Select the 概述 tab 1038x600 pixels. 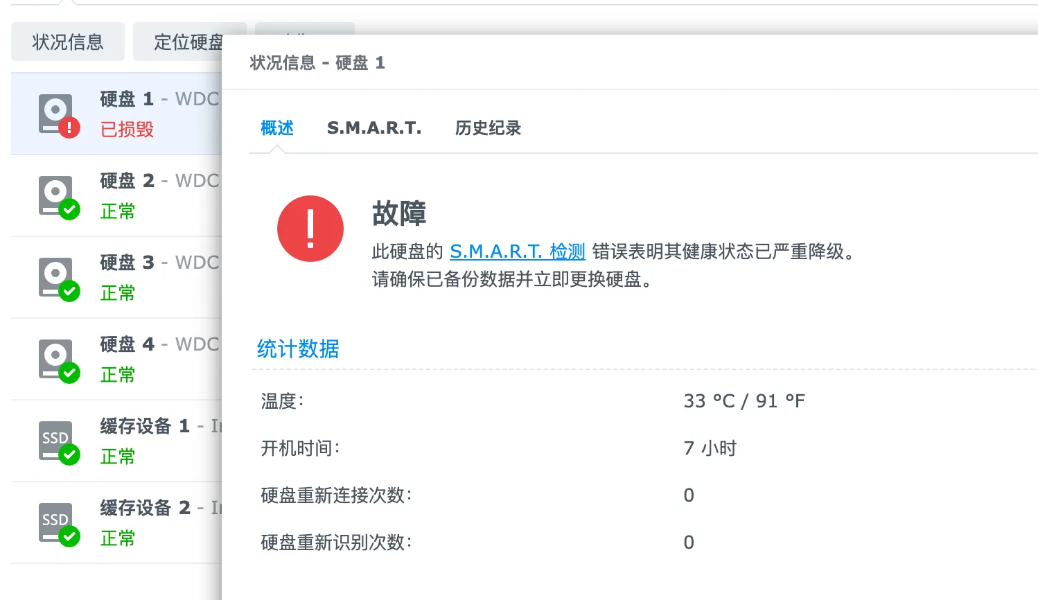coord(277,128)
